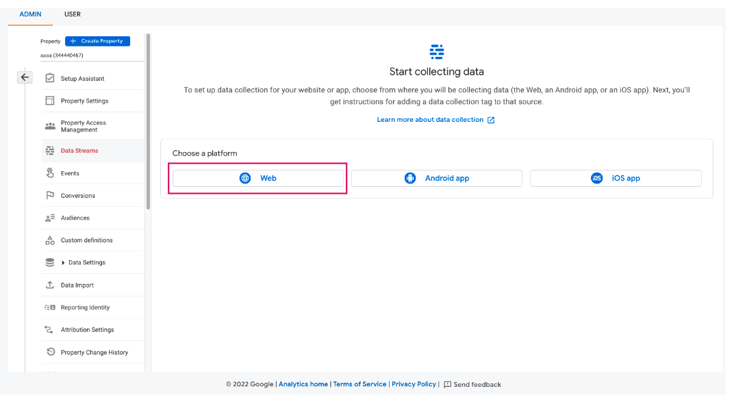This screenshot has height=406, width=747.
Task: Choose the Web platform button
Action: click(x=258, y=178)
